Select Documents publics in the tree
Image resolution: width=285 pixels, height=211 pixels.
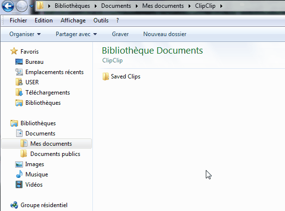55,154
